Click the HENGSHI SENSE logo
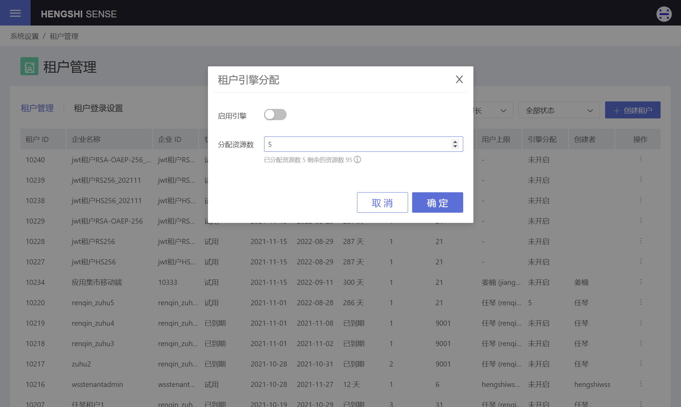Image resolution: width=681 pixels, height=407 pixels. pyautogui.click(x=79, y=14)
